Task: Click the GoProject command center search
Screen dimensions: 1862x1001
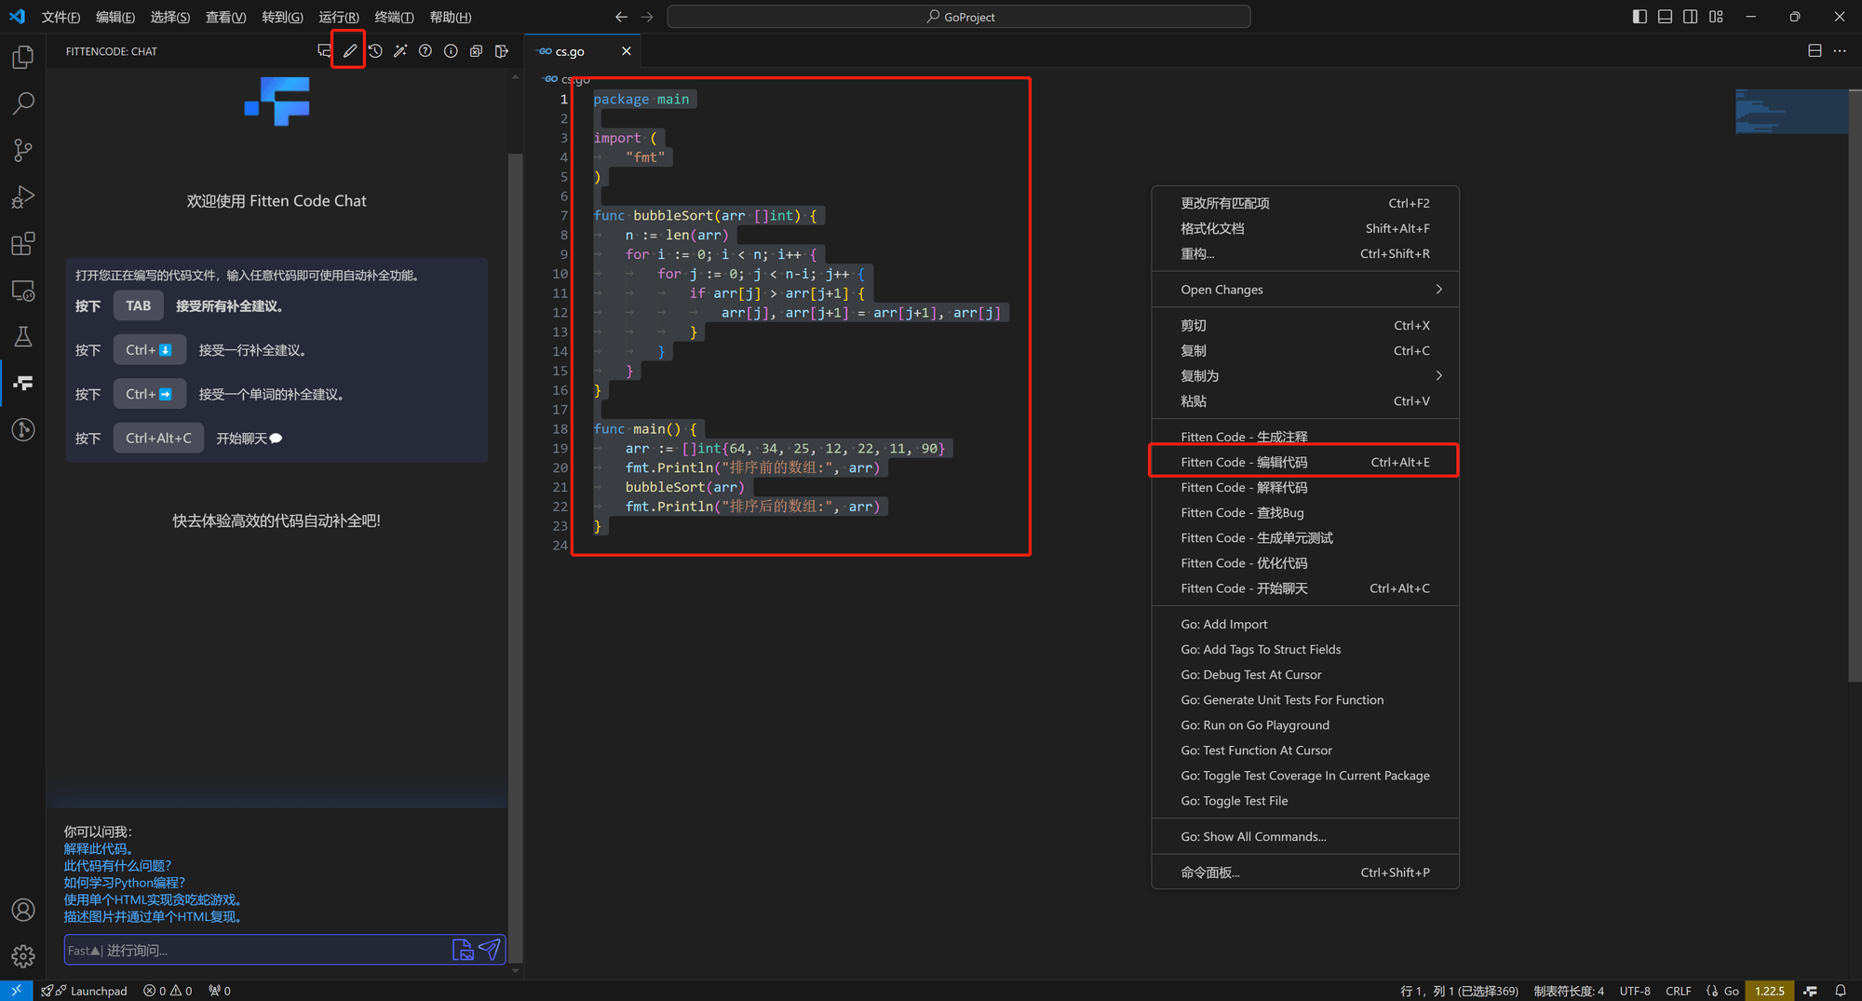Action: pyautogui.click(x=959, y=17)
